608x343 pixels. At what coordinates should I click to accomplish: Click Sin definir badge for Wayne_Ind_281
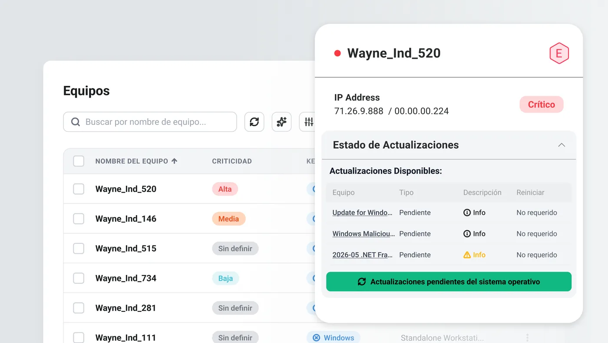[x=235, y=308]
